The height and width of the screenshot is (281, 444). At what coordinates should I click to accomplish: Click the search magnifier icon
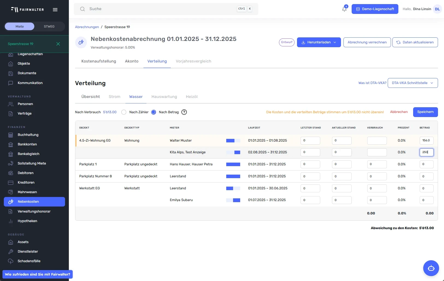pyautogui.click(x=82, y=9)
